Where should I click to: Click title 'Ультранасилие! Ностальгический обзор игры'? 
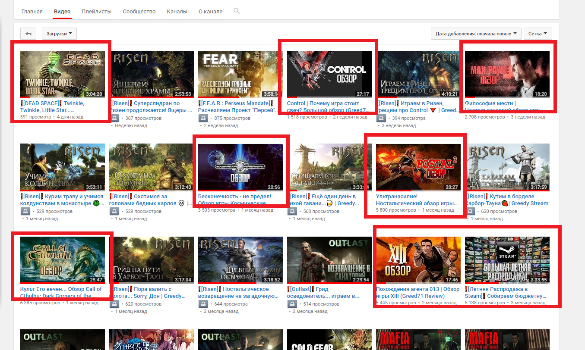[x=417, y=200]
